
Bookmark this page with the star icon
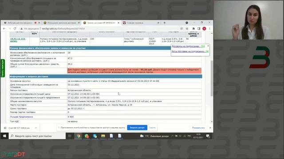tap(187, 28)
